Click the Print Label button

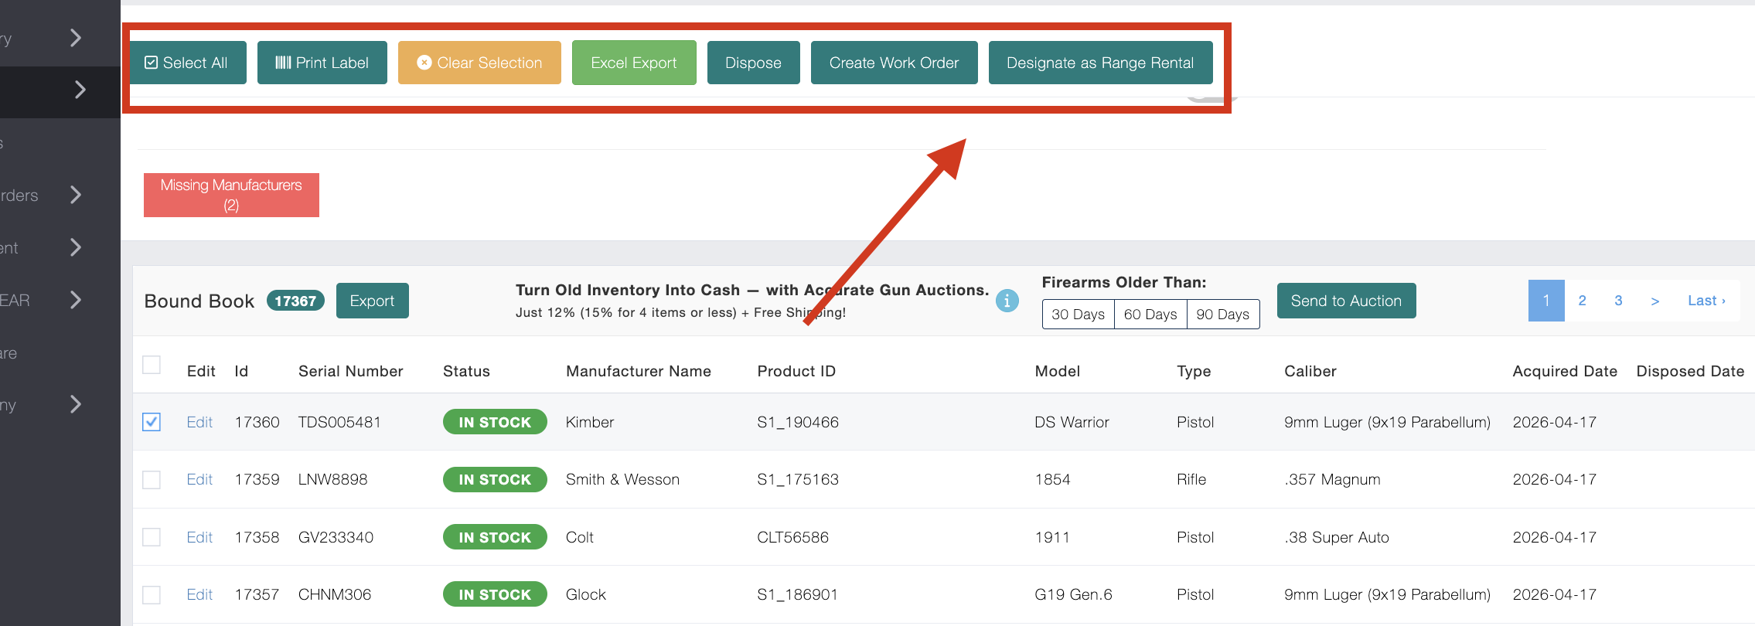(322, 63)
